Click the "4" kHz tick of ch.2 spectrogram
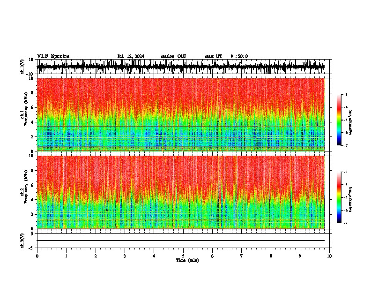 click(32, 200)
